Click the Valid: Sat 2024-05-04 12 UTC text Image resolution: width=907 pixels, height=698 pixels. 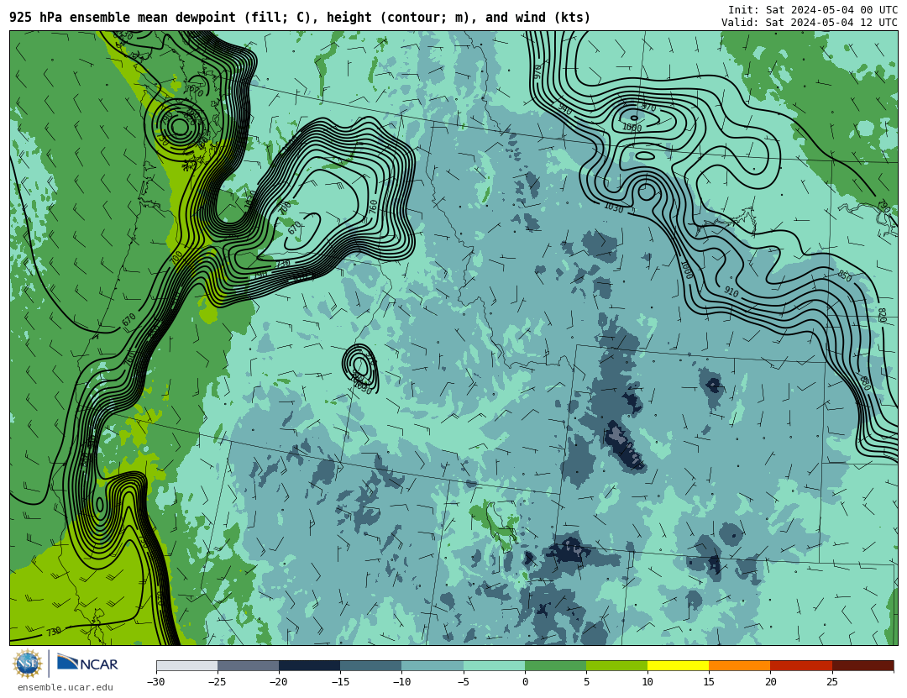(809, 23)
